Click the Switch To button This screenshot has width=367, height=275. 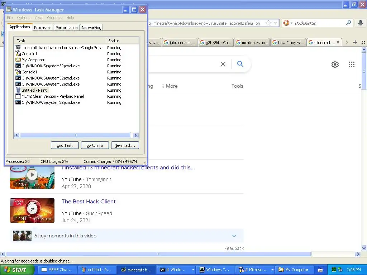point(95,145)
